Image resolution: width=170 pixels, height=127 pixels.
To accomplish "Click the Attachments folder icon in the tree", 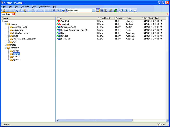I will [x=11, y=30].
